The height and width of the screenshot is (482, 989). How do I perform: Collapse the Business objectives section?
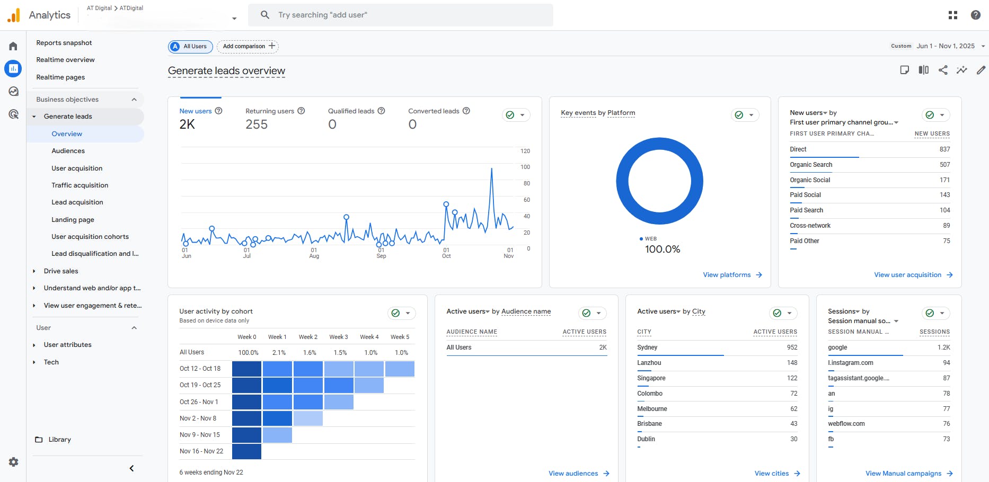click(x=134, y=99)
